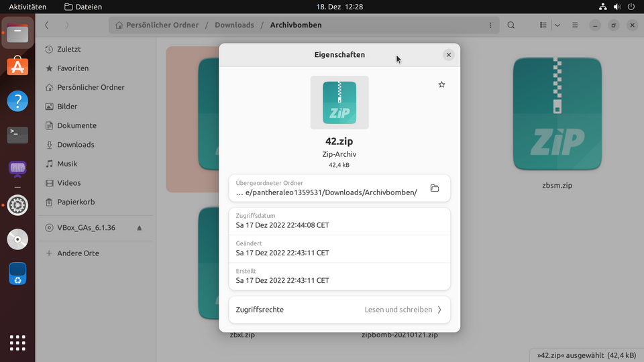Toggle list view icon in toolbar
The image size is (644, 362).
[543, 25]
